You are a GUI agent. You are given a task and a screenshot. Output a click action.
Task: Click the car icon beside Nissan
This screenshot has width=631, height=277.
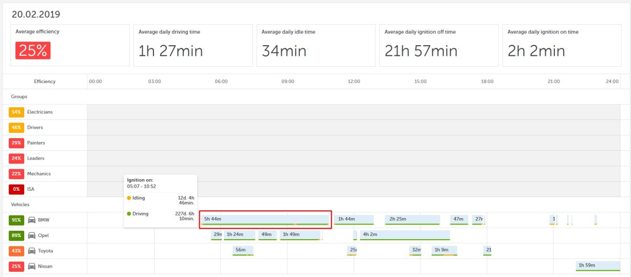[x=32, y=266]
